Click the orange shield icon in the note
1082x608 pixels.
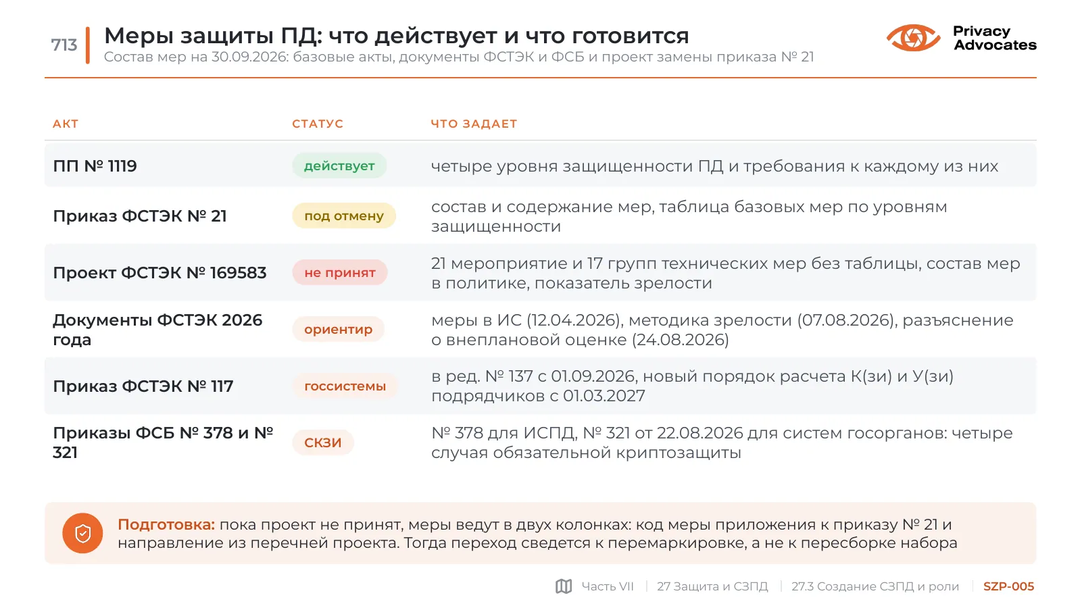coord(82,533)
